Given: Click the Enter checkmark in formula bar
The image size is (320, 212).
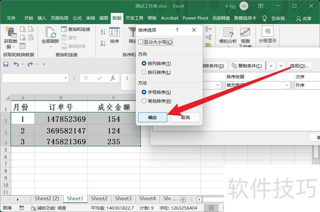Looking at the screenshot, I should [x=100, y=78].
